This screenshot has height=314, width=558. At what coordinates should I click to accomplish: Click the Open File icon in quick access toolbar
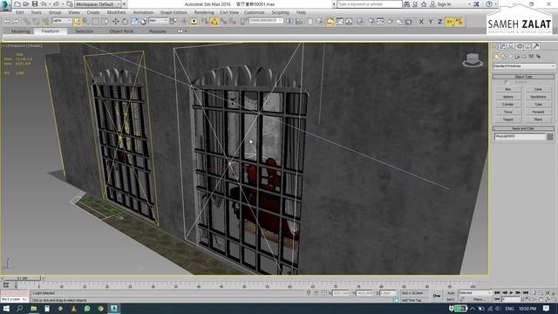click(x=25, y=4)
